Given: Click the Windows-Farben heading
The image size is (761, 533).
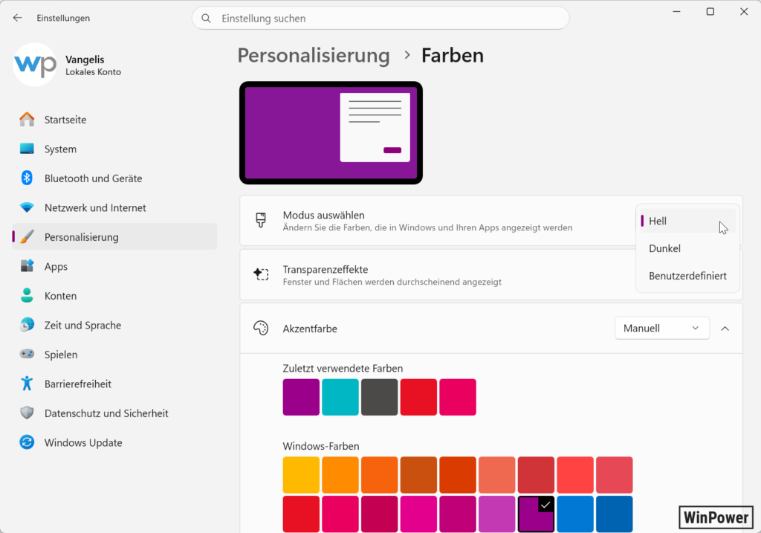Looking at the screenshot, I should pyautogui.click(x=321, y=446).
